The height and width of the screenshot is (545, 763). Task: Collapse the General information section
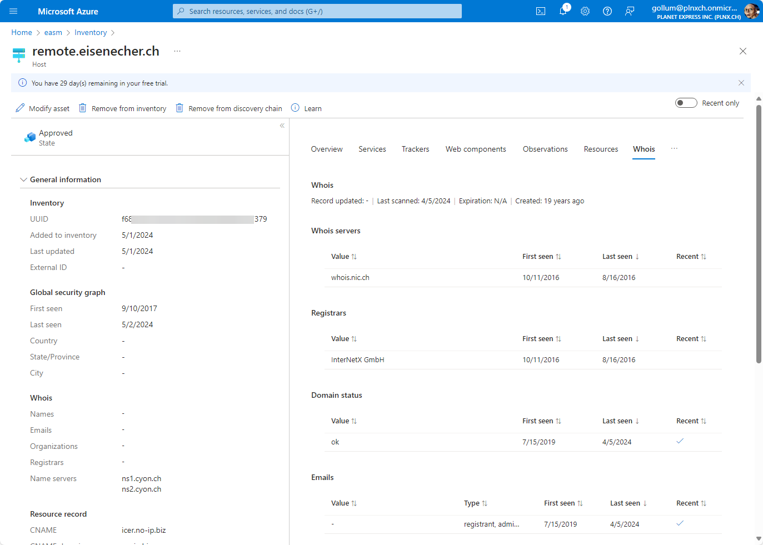pos(23,179)
